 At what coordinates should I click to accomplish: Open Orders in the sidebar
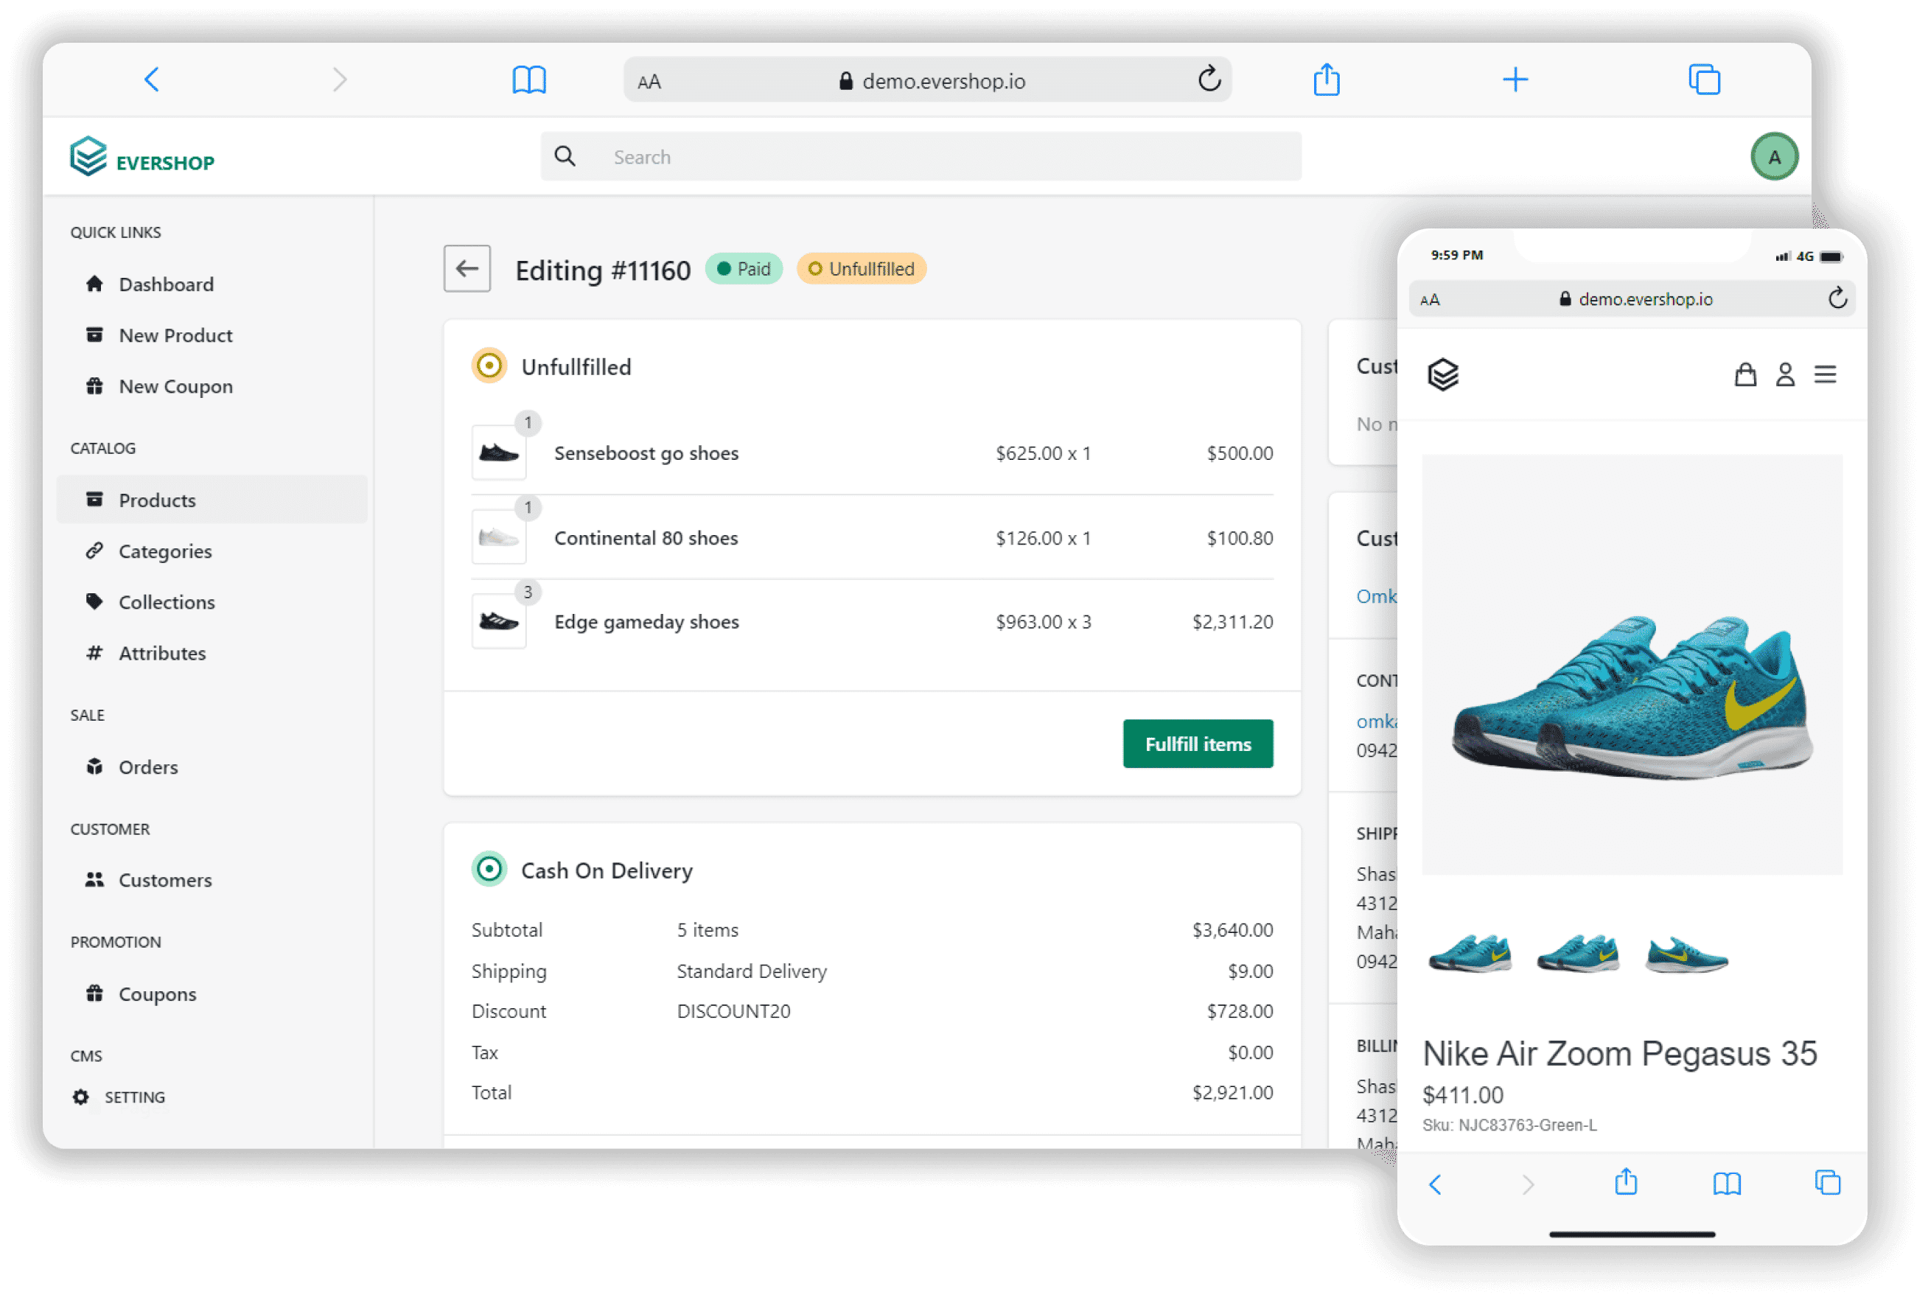147,767
